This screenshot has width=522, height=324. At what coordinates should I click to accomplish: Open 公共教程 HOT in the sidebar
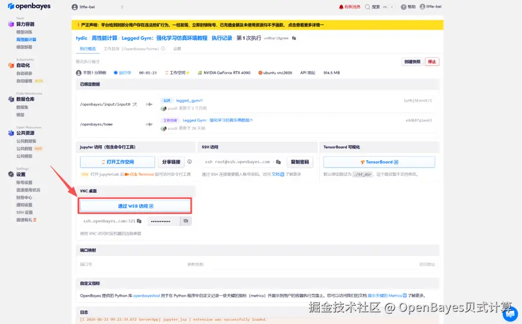tap(30, 149)
